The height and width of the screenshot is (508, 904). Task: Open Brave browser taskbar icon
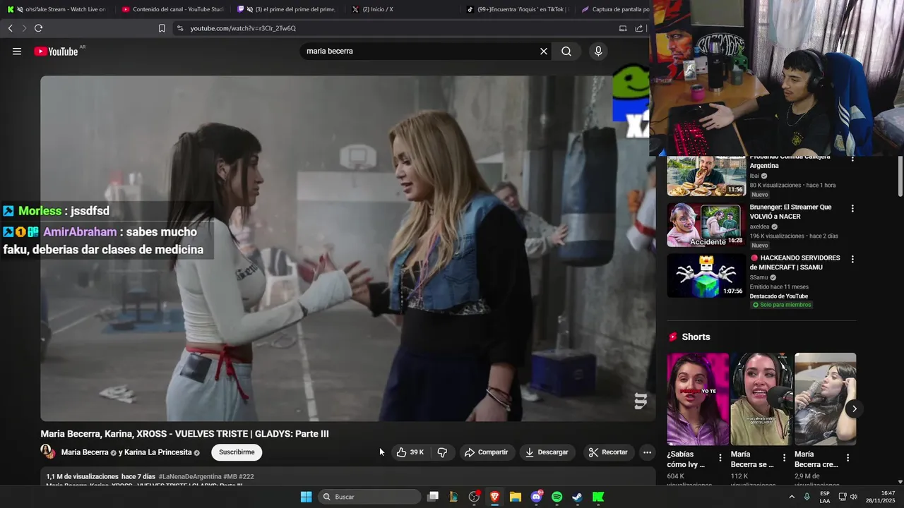494,497
